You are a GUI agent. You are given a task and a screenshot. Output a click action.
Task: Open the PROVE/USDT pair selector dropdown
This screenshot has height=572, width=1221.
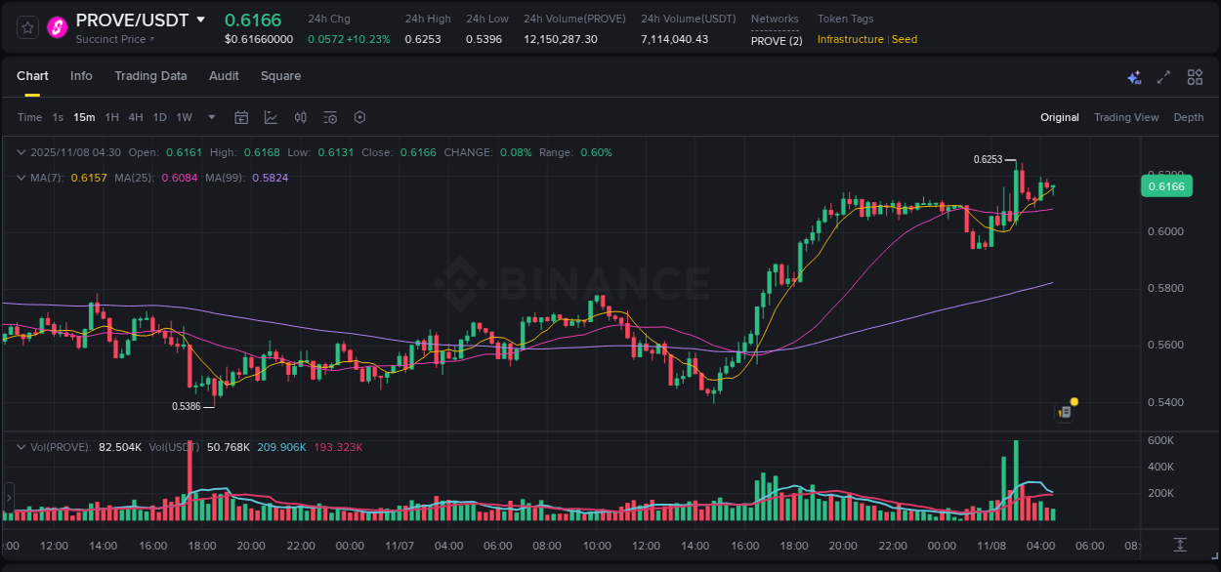201,20
